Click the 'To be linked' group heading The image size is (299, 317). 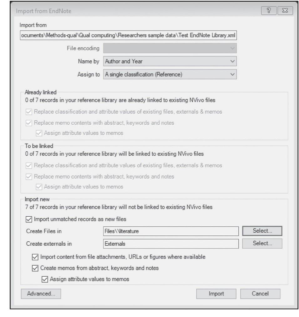(39, 146)
